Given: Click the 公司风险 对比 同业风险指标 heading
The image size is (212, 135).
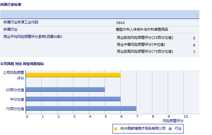Looking at the screenshot, I should [22, 64].
